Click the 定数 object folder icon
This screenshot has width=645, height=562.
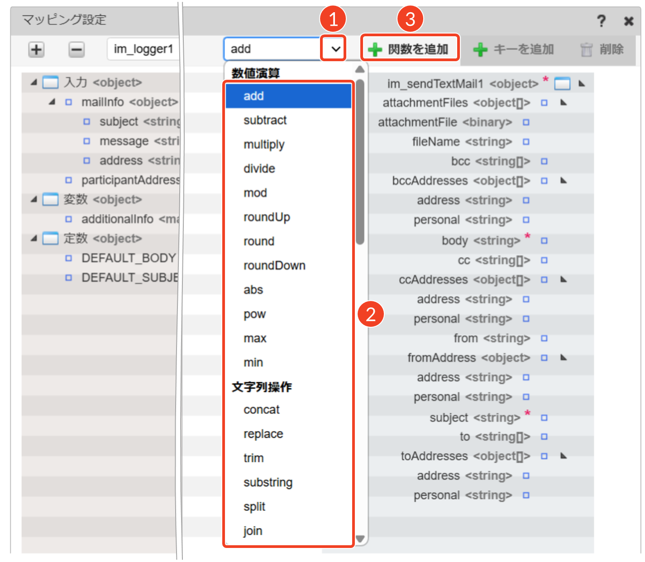(x=50, y=238)
